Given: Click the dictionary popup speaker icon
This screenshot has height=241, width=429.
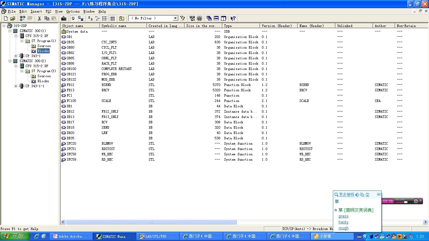Looking at the screenshot, I should click(x=357, y=195).
